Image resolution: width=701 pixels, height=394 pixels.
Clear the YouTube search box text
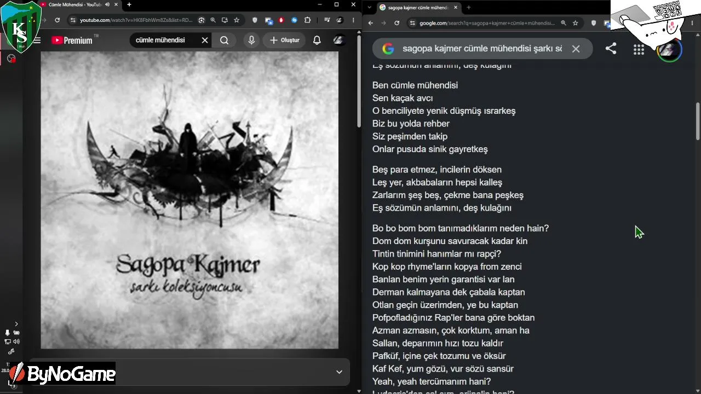point(205,40)
